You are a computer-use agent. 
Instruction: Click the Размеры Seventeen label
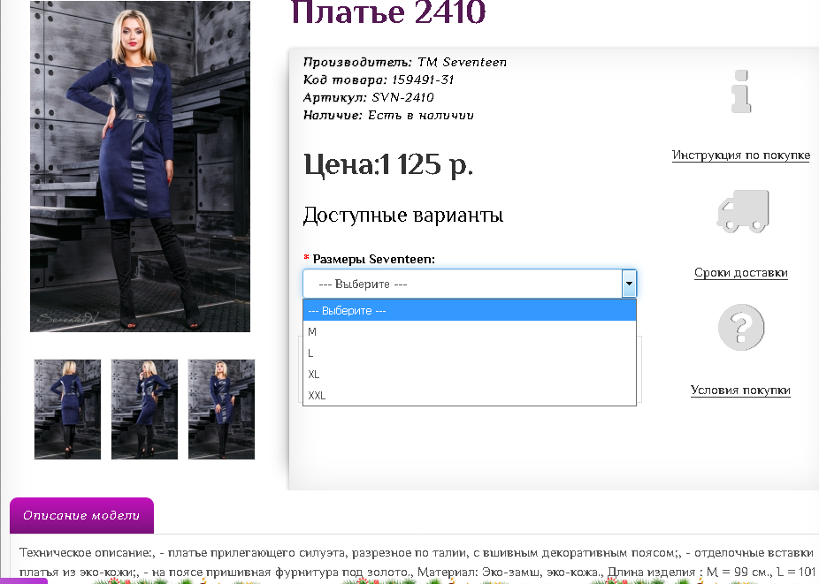[373, 259]
